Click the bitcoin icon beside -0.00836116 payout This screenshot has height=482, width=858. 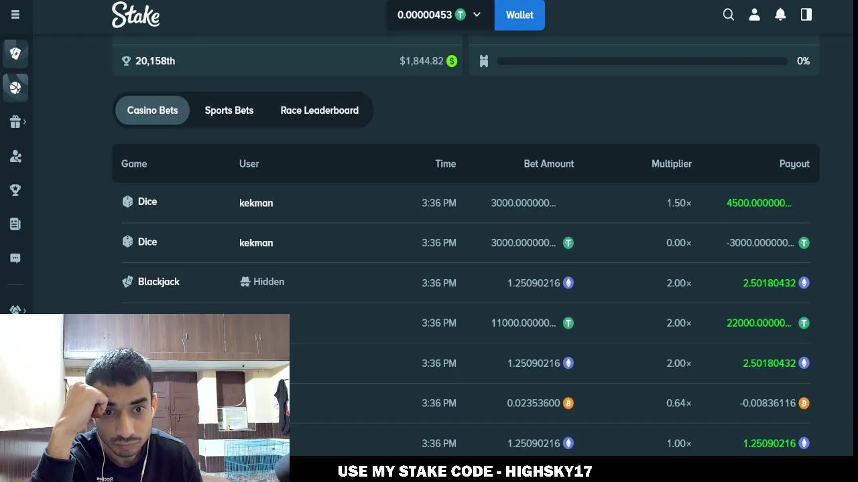point(804,403)
